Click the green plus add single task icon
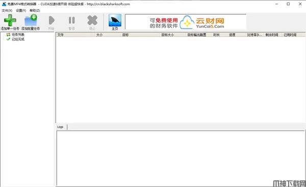The image size is (306, 187). coord(10,20)
